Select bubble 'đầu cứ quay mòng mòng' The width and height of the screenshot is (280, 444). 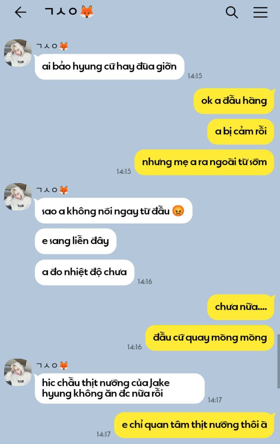(210, 338)
